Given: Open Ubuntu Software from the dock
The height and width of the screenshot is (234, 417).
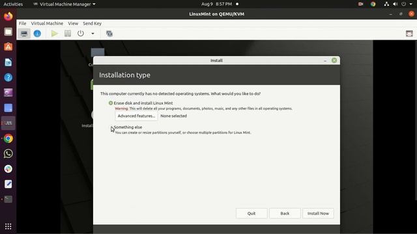Looking at the screenshot, I should (x=8, y=47).
